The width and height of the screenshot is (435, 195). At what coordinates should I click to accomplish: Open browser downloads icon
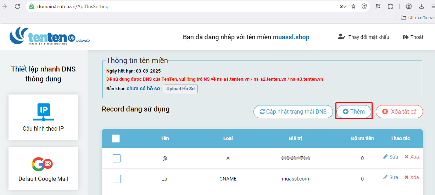pos(422,6)
